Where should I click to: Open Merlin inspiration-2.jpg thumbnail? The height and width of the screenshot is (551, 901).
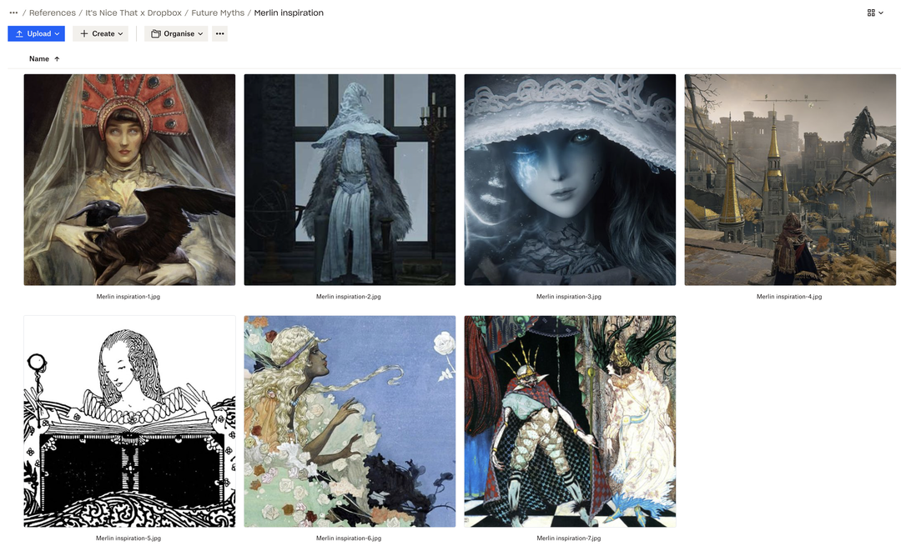coord(350,180)
